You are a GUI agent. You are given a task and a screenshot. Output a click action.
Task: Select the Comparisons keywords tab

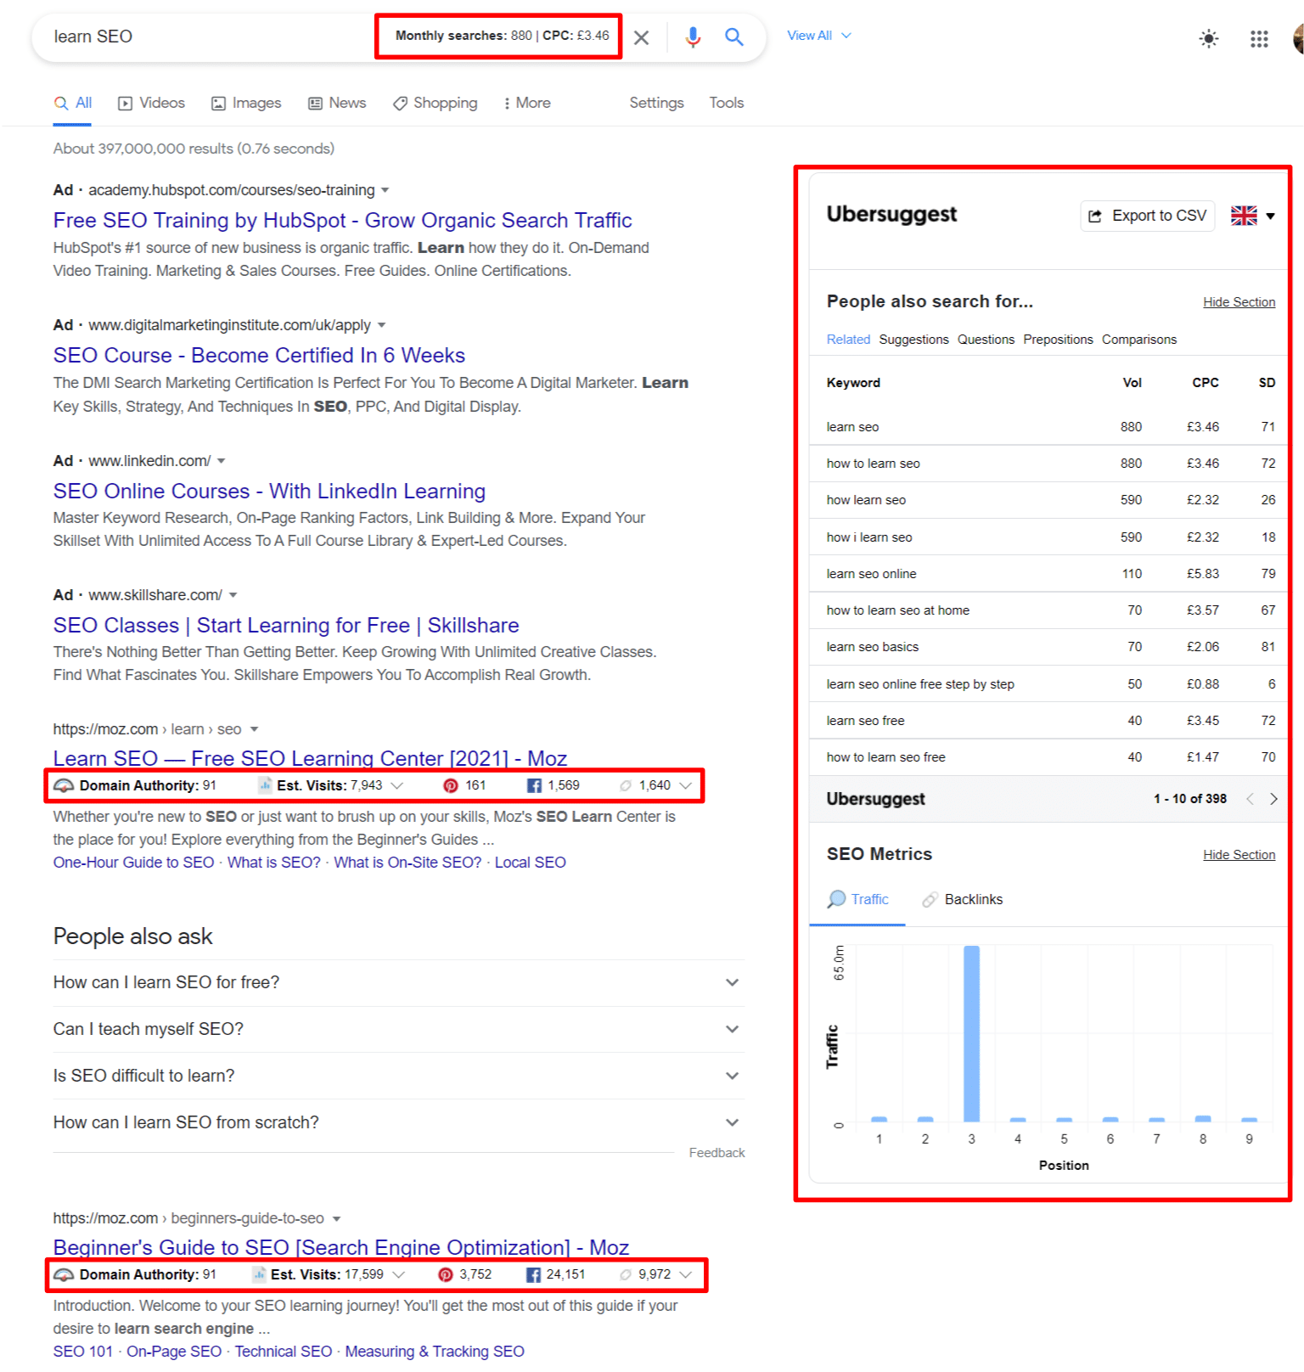click(1139, 340)
